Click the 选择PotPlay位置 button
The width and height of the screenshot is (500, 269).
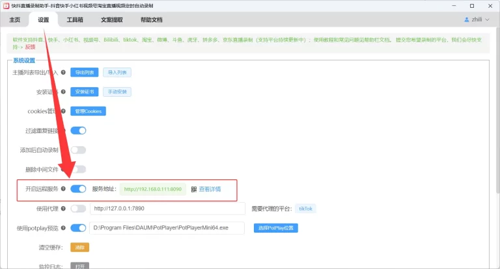tap(276, 228)
